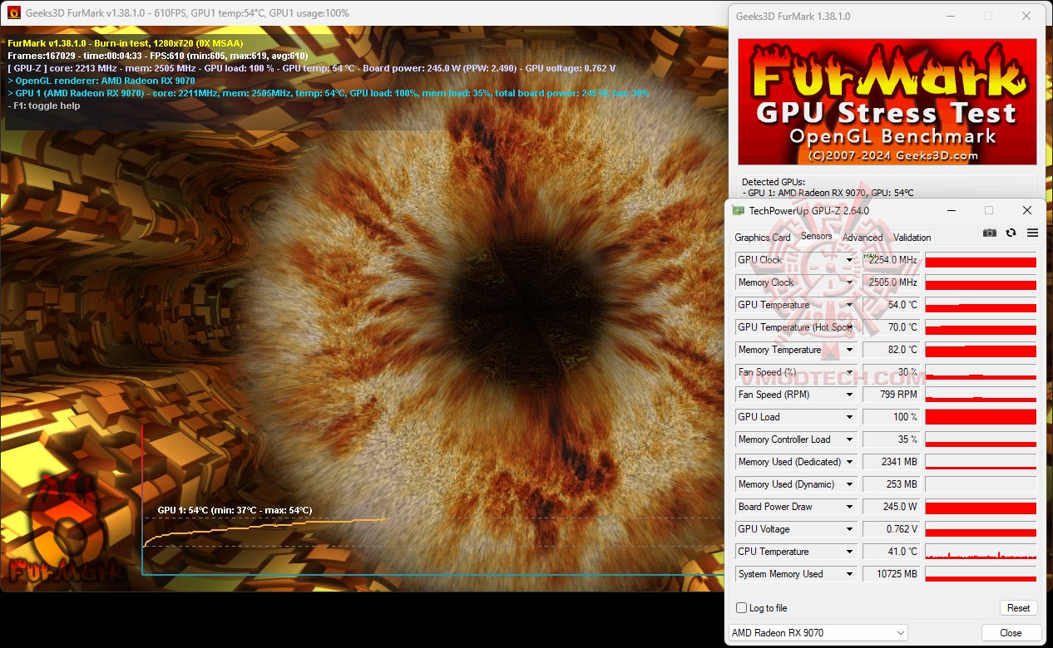The height and width of the screenshot is (648, 1053).
Task: Expand the GPU Voltage sensor dropdown
Action: 849,529
